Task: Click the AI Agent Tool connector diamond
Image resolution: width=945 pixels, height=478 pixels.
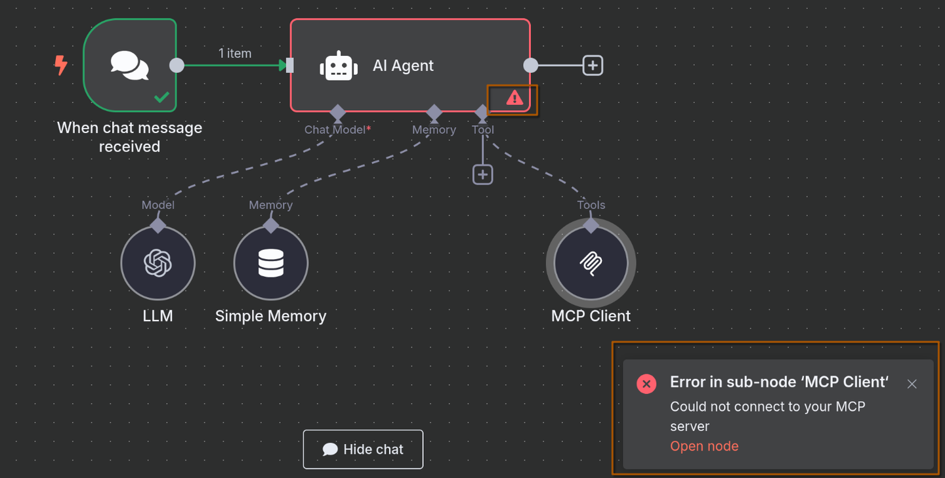Action: pyautogui.click(x=482, y=113)
